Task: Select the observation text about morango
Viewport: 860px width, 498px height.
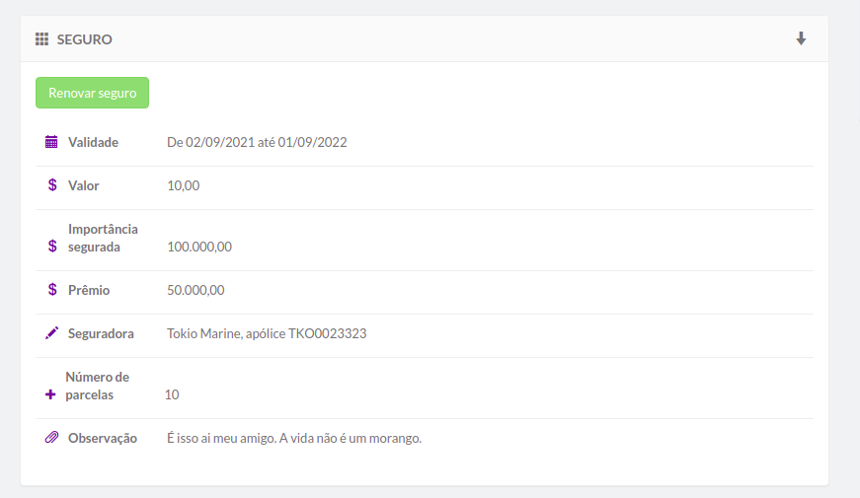Action: point(294,438)
